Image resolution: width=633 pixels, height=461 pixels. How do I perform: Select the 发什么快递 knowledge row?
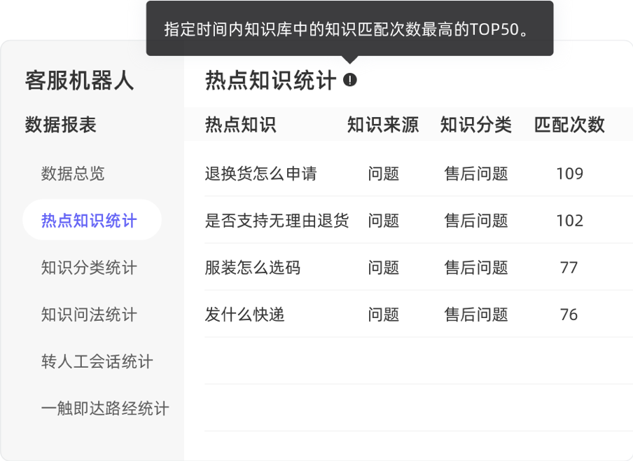click(x=244, y=315)
